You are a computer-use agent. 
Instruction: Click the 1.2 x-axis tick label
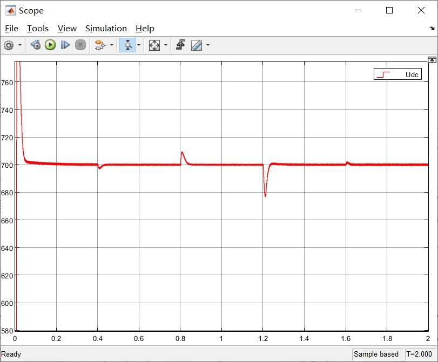click(263, 339)
